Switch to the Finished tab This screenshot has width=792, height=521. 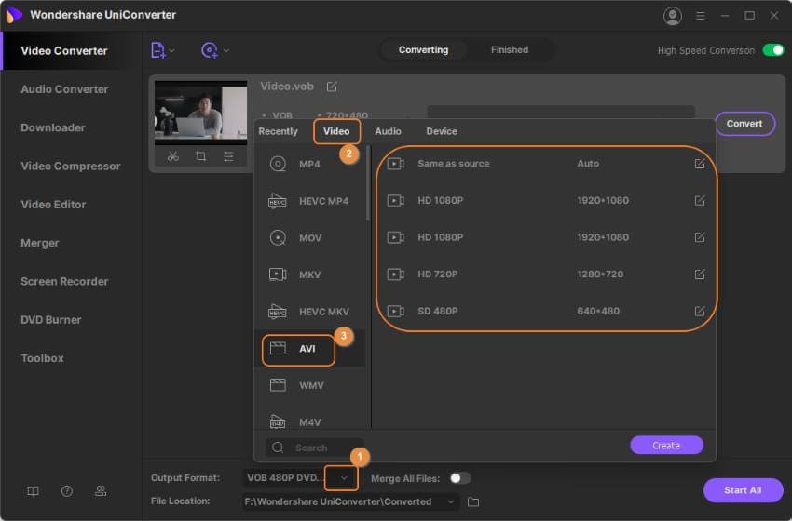pos(509,50)
